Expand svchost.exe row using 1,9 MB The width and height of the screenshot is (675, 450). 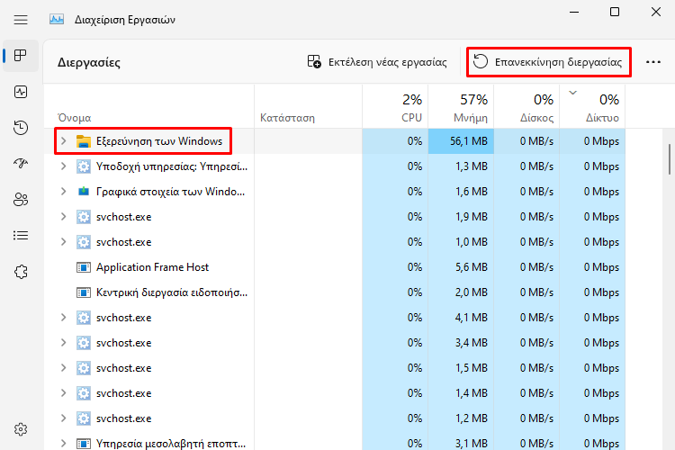pos(63,217)
